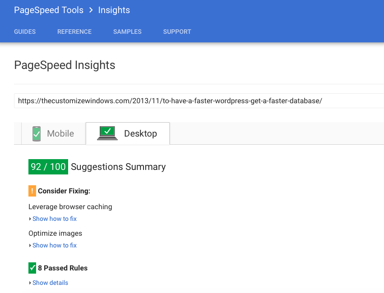Switch to the Mobile tab
Screen dimensions: 384x293
[x=54, y=133]
